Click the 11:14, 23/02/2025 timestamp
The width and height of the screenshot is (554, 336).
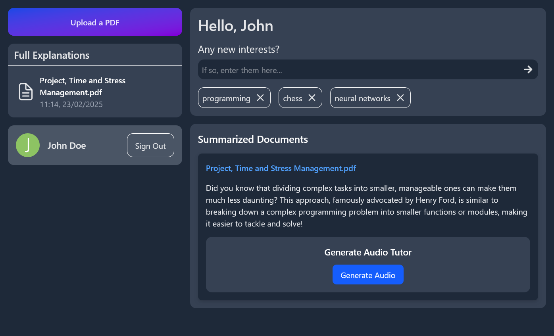(x=71, y=104)
